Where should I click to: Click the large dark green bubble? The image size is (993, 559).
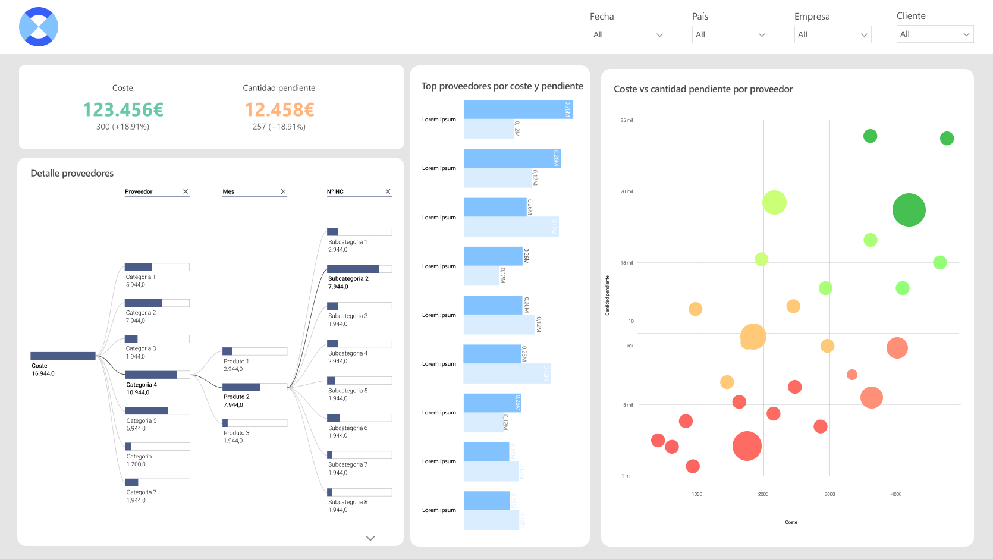point(909,210)
